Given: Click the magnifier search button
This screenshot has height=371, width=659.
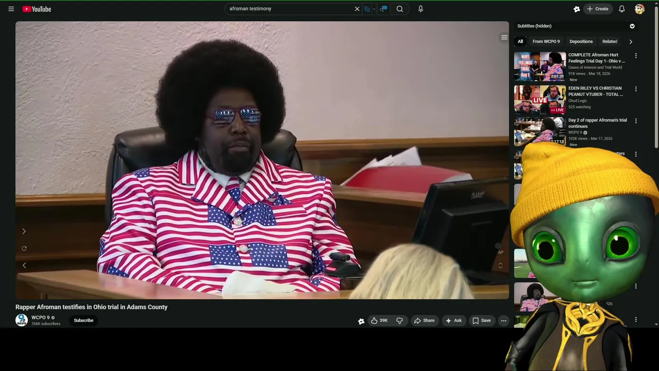Looking at the screenshot, I should tap(400, 9).
